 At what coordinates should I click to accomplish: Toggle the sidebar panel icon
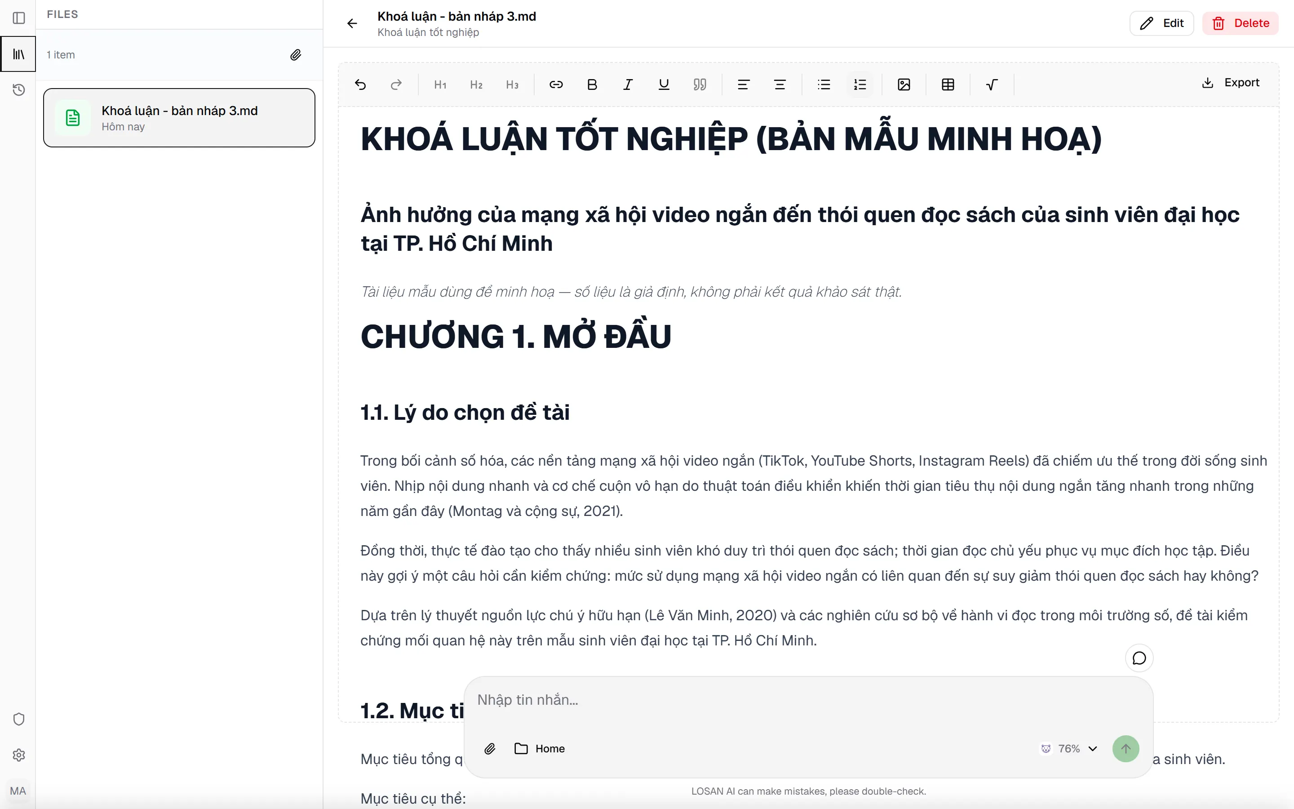[18, 18]
